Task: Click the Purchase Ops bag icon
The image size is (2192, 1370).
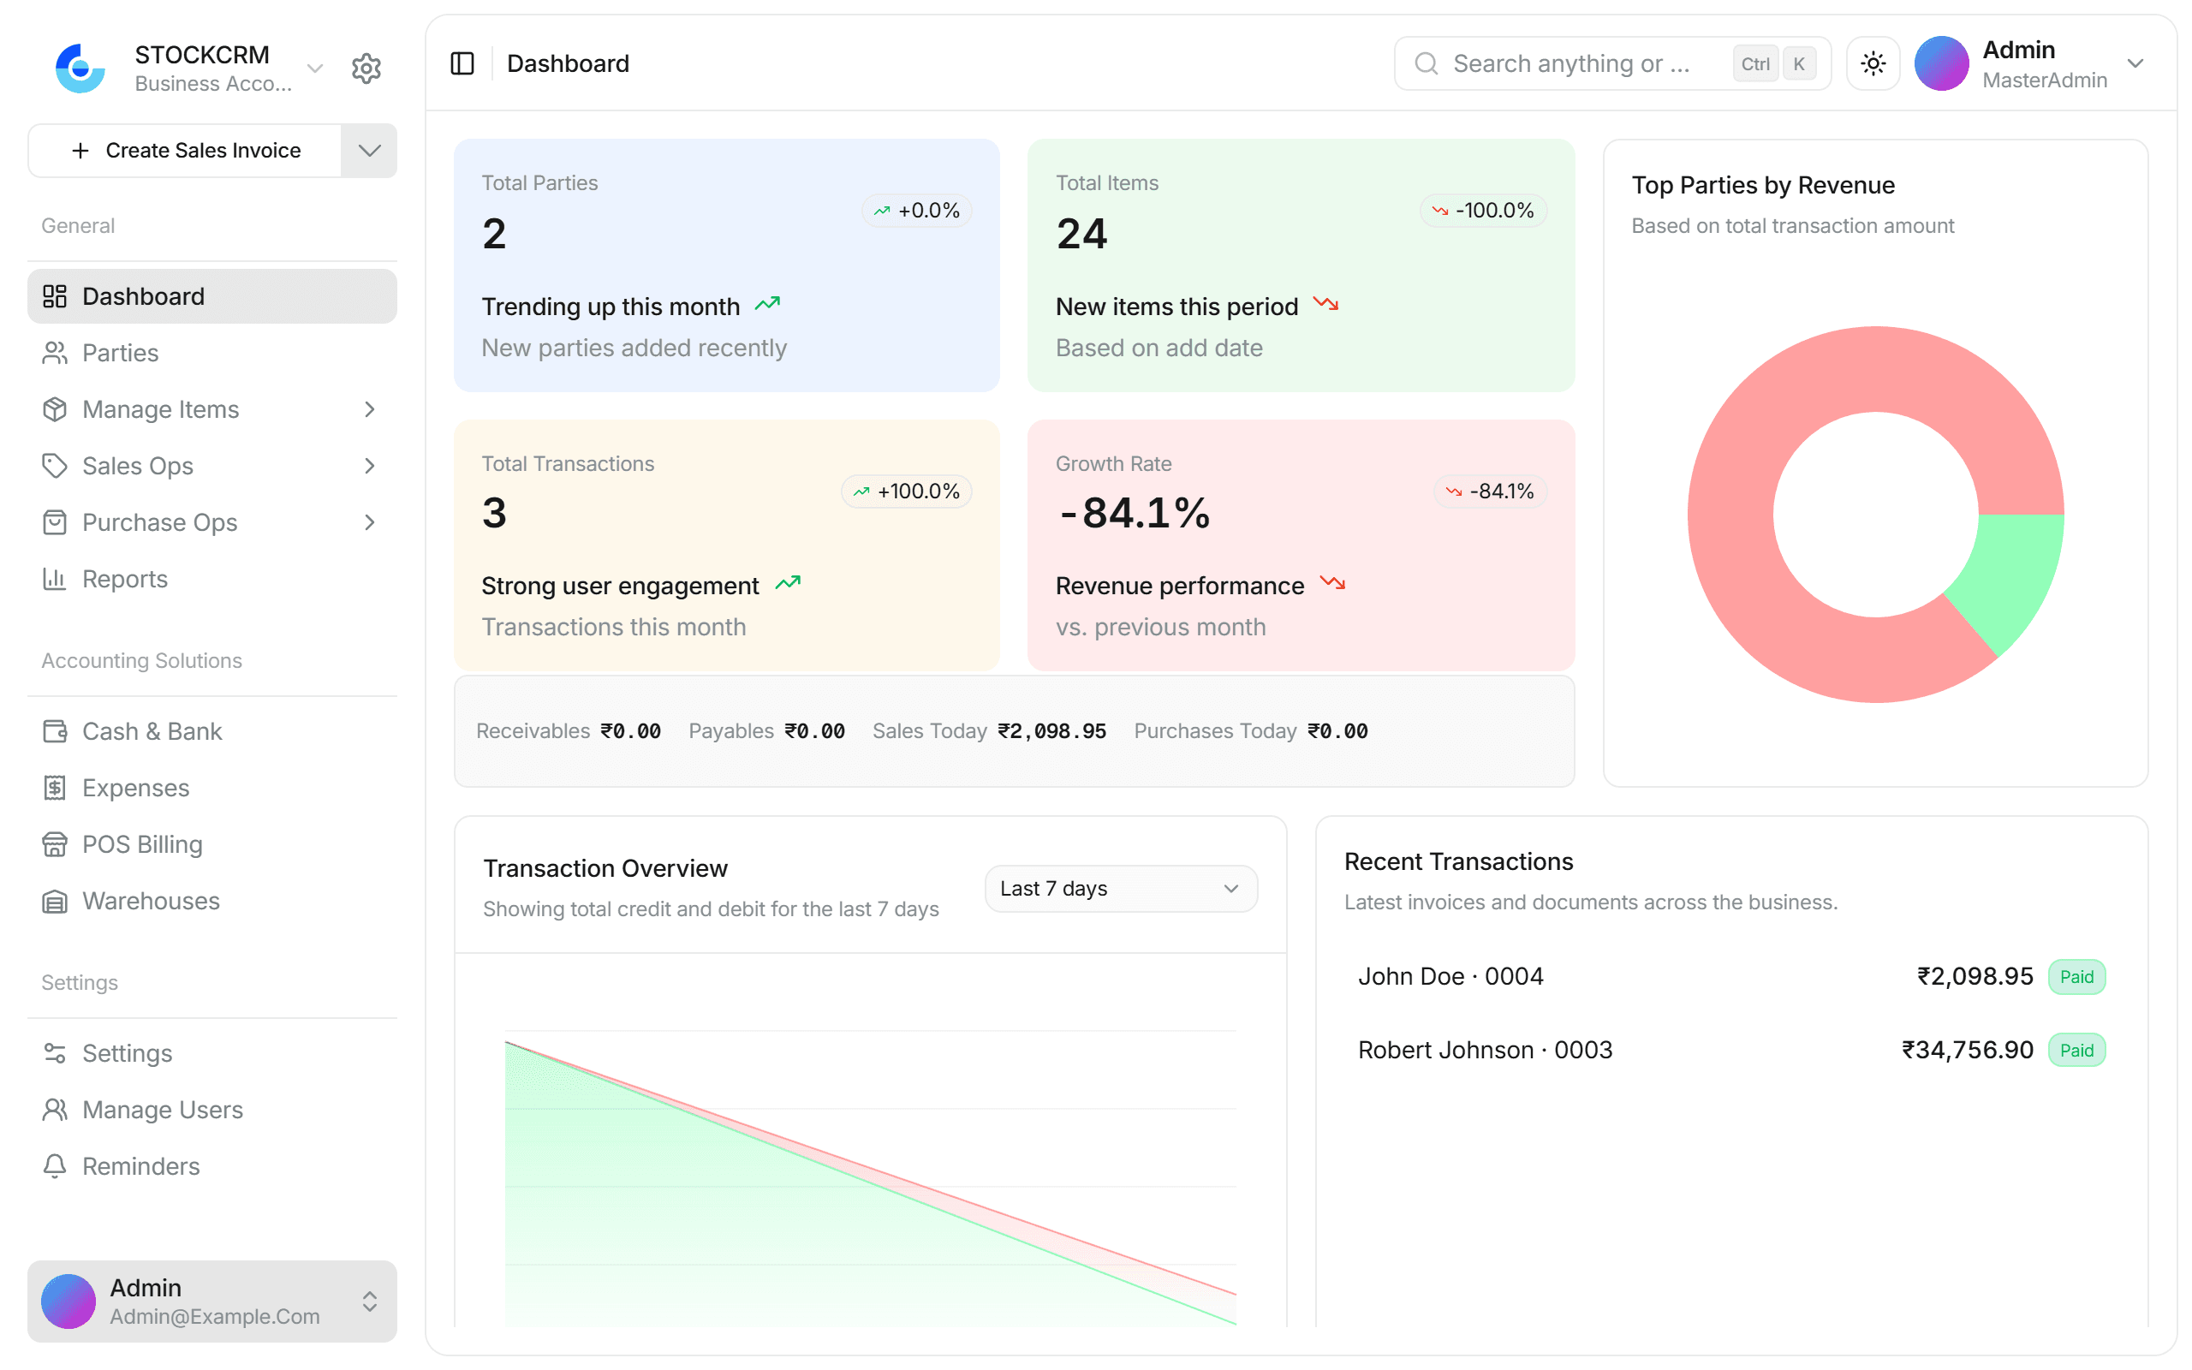Action: click(54, 522)
